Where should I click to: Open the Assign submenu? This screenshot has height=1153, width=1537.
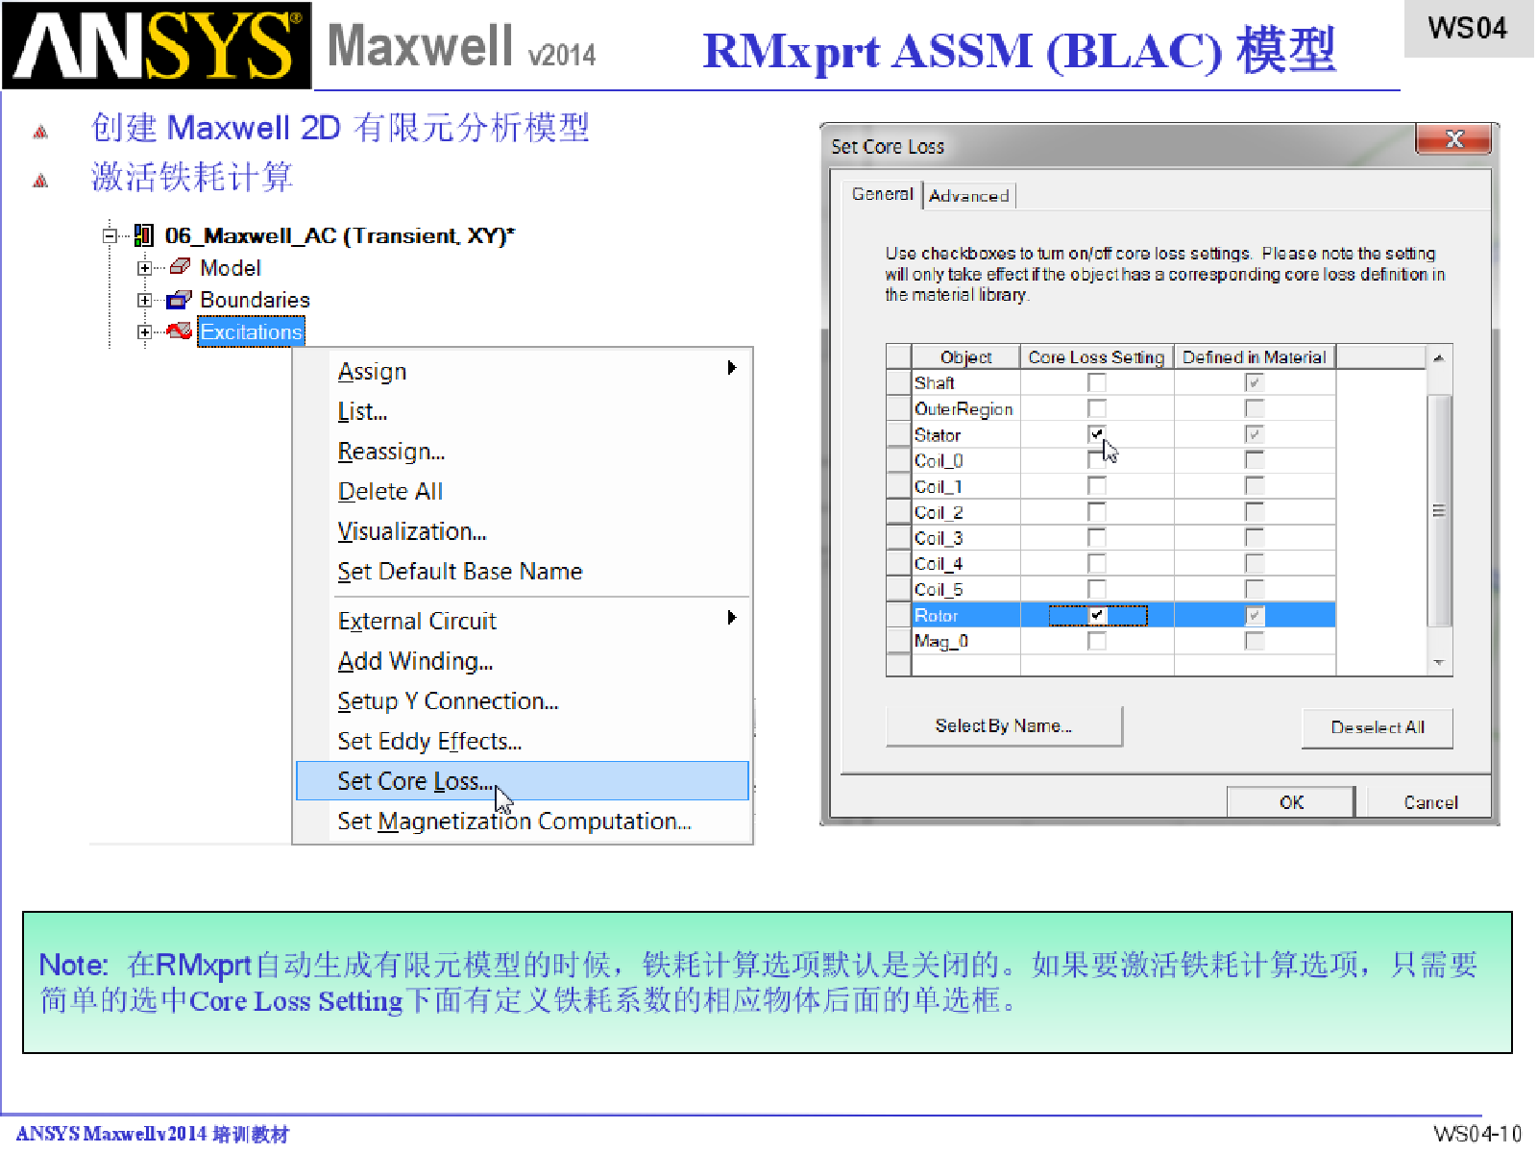coord(523,372)
